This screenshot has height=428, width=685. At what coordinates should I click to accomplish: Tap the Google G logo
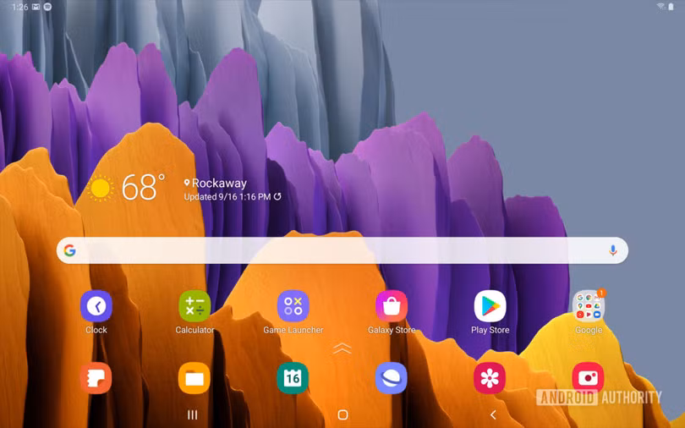(x=70, y=250)
